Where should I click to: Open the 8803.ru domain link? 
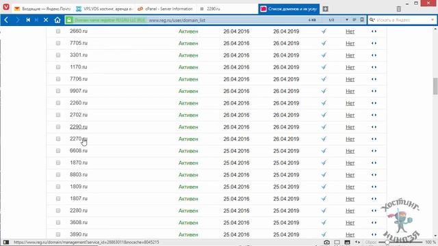[79, 175]
